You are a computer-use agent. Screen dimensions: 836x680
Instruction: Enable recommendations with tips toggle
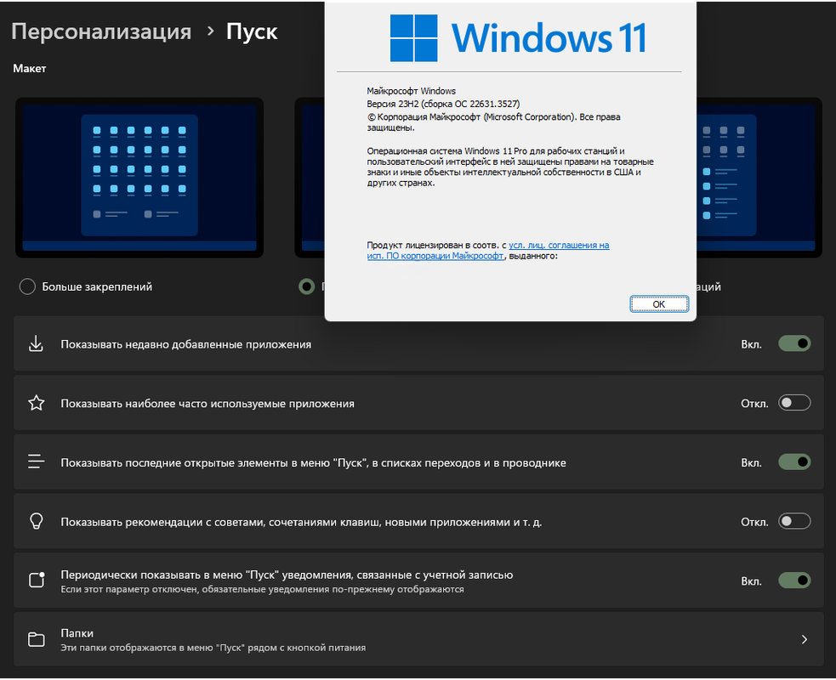pyautogui.click(x=794, y=521)
